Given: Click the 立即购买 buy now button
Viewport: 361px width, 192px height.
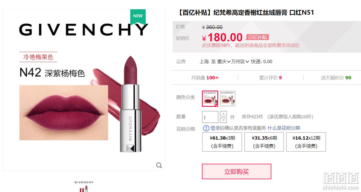Looking at the screenshot, I should [x=237, y=171].
